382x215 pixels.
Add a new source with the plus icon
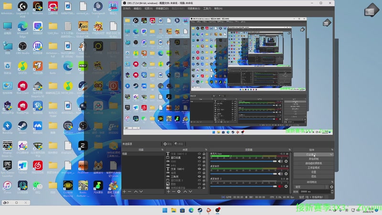(169, 192)
